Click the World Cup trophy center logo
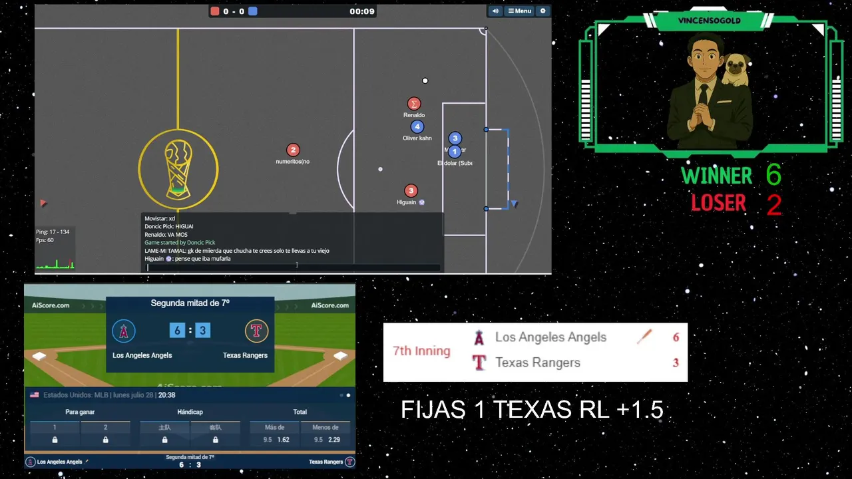Screen dimensions: 852x479 click(x=178, y=169)
